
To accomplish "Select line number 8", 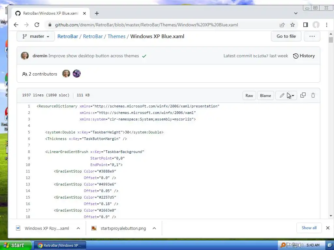I will (x=29, y=152).
